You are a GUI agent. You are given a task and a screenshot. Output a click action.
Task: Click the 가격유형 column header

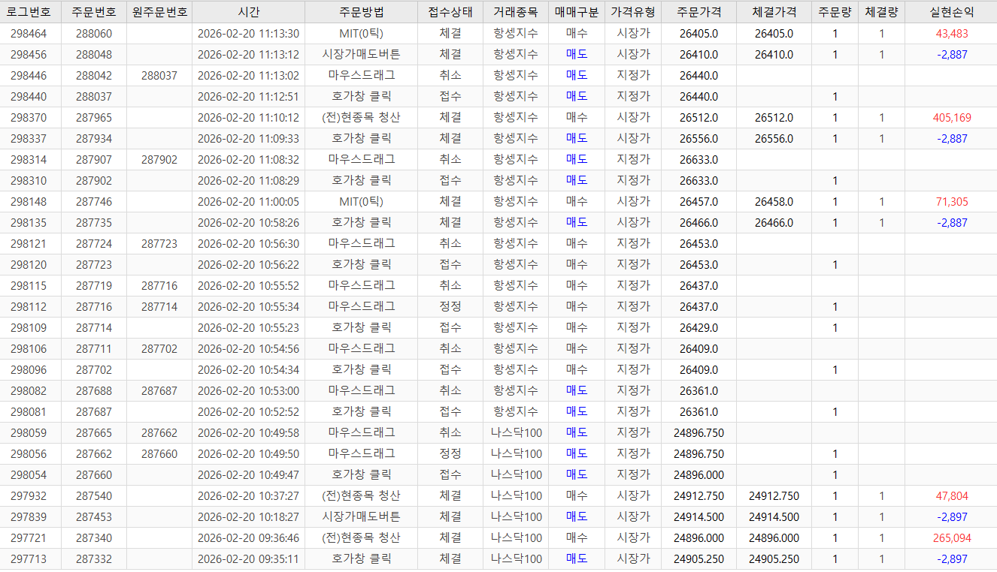[633, 12]
